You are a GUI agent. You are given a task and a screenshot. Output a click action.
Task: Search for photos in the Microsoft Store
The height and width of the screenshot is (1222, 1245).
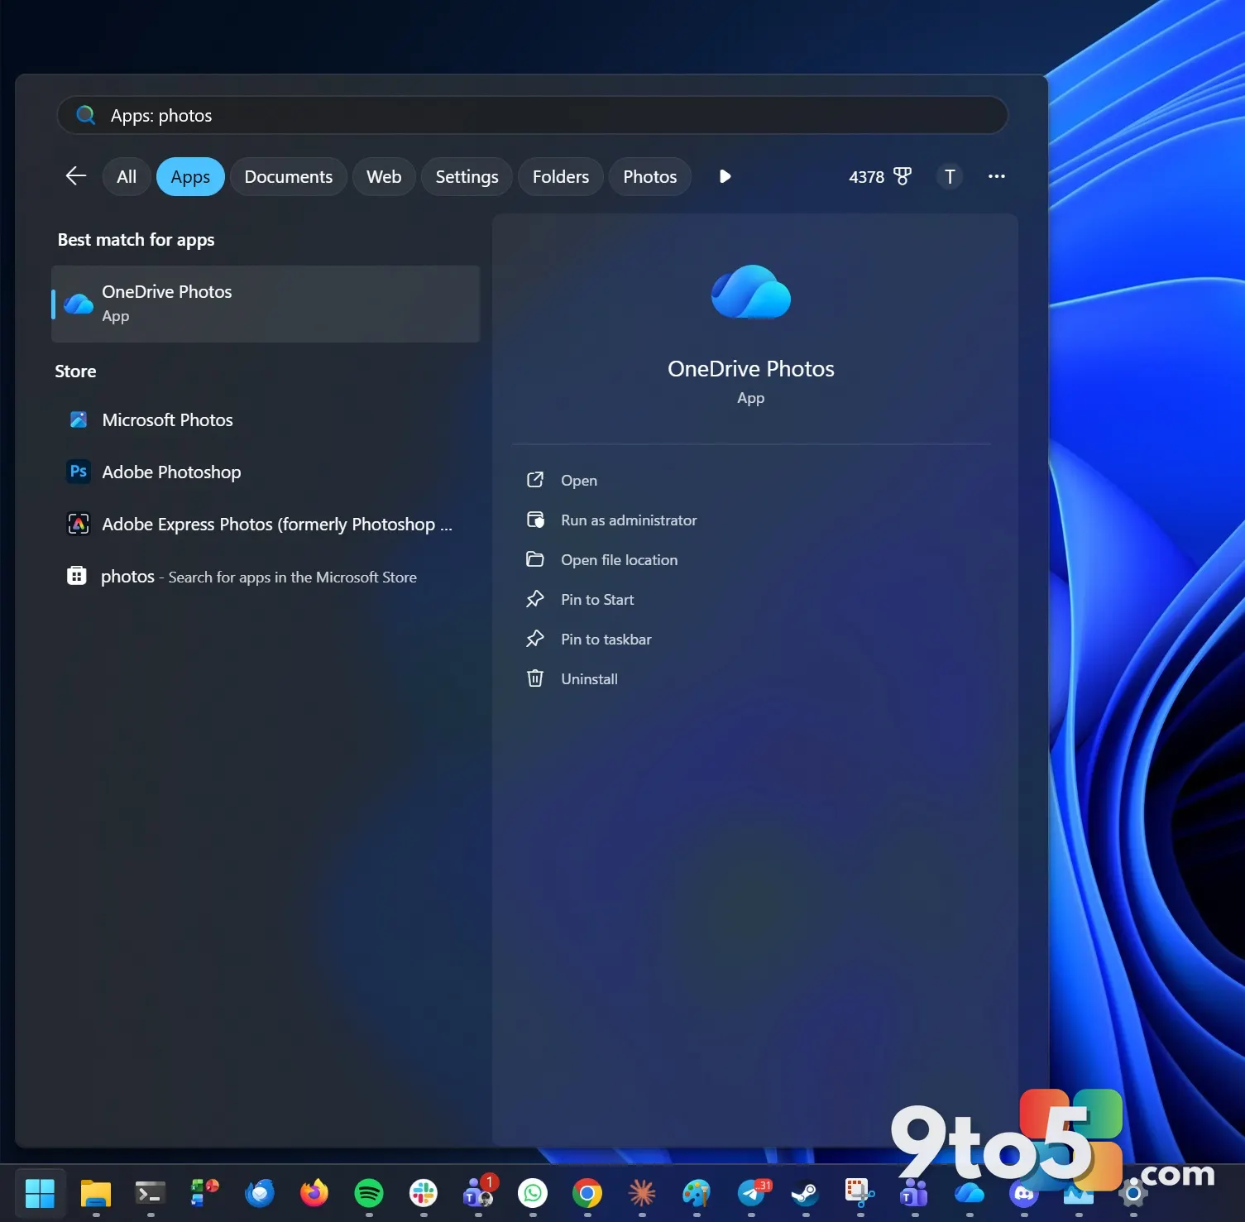tap(266, 577)
